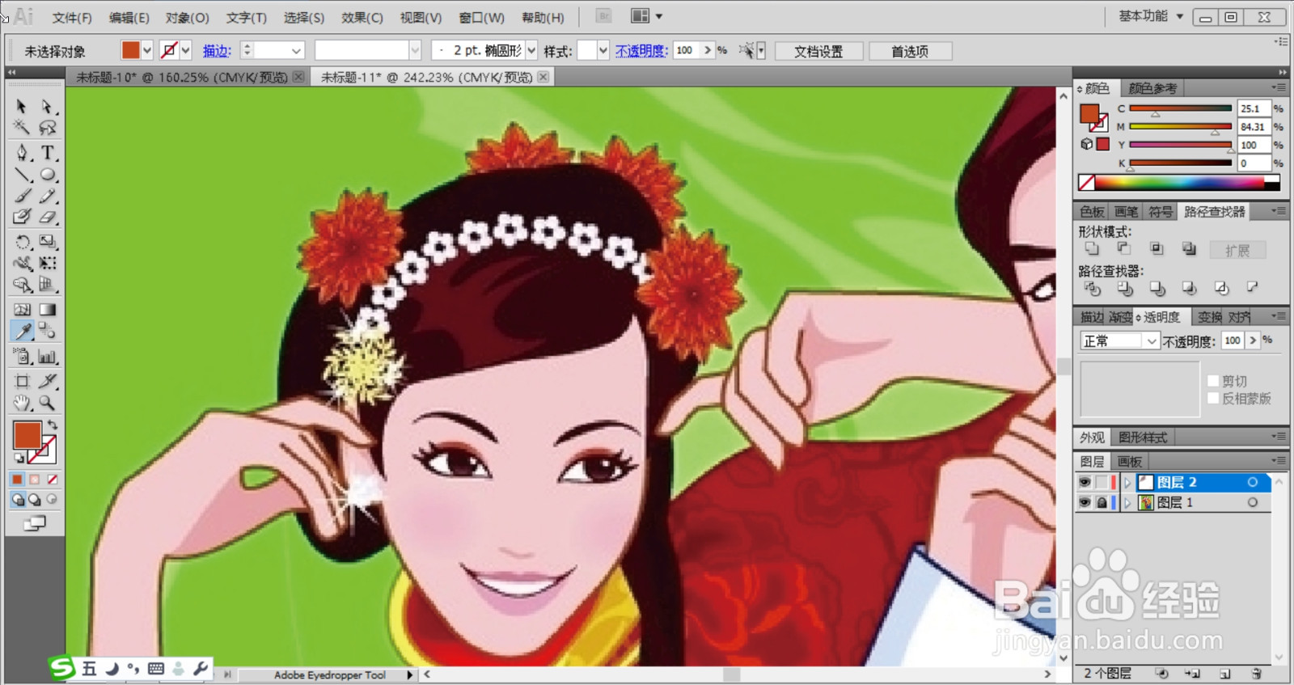
Task: Select the Rotate tool
Action: pyautogui.click(x=22, y=241)
